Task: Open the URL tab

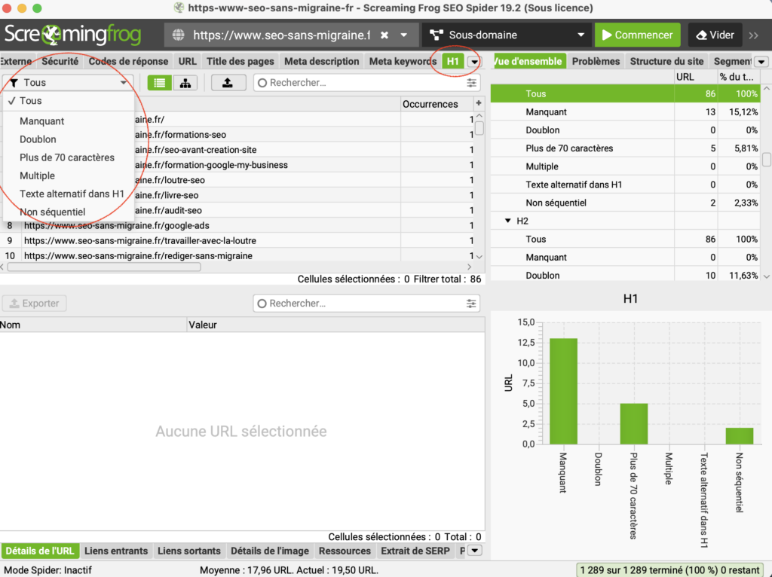Action: point(187,62)
